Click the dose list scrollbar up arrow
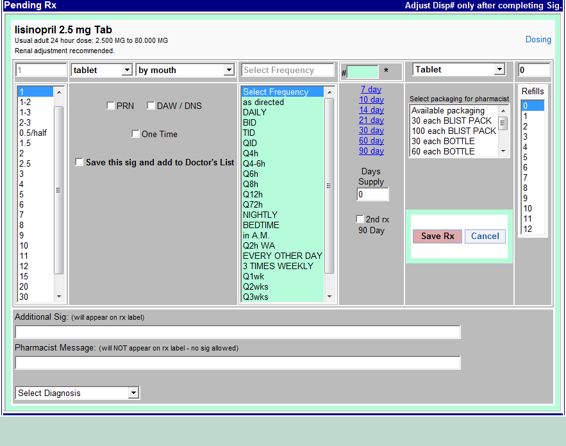Screen dimensions: 566x446 (59, 92)
